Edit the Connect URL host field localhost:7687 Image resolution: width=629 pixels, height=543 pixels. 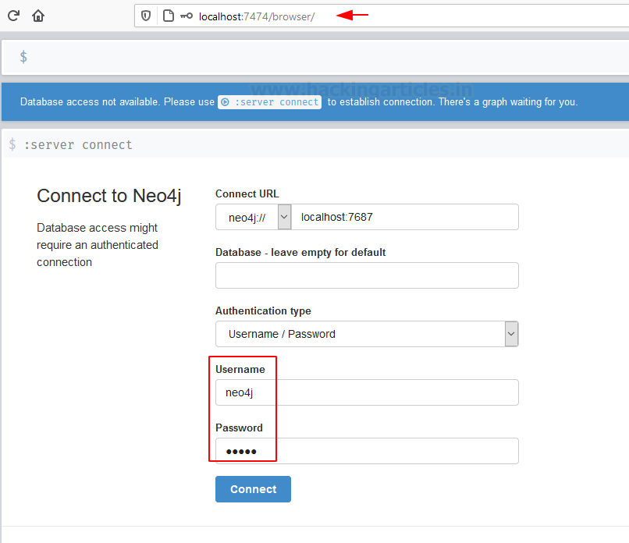click(x=405, y=217)
